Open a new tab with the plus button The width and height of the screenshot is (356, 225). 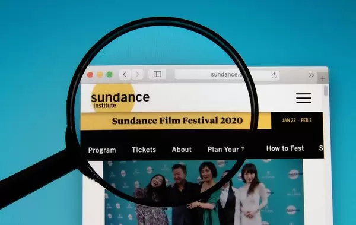click(323, 78)
